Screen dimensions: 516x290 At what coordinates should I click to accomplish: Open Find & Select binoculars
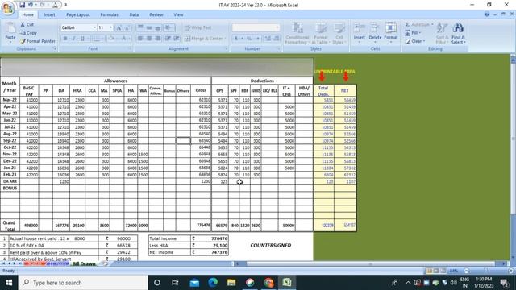[458, 33]
